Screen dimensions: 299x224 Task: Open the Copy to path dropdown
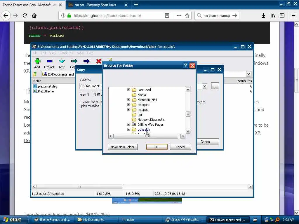(x=204, y=86)
